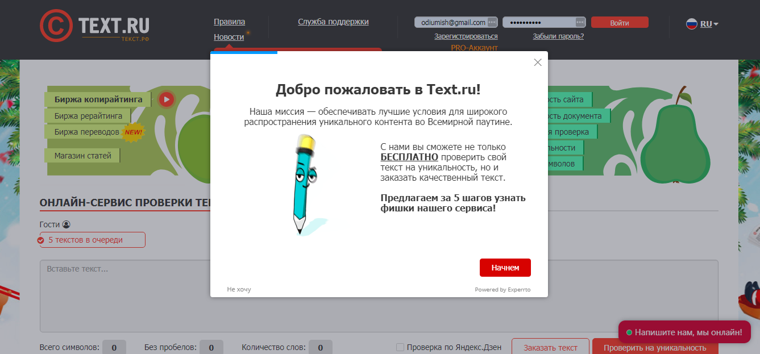
Task: Open Правила menu item
Action: pyautogui.click(x=229, y=22)
